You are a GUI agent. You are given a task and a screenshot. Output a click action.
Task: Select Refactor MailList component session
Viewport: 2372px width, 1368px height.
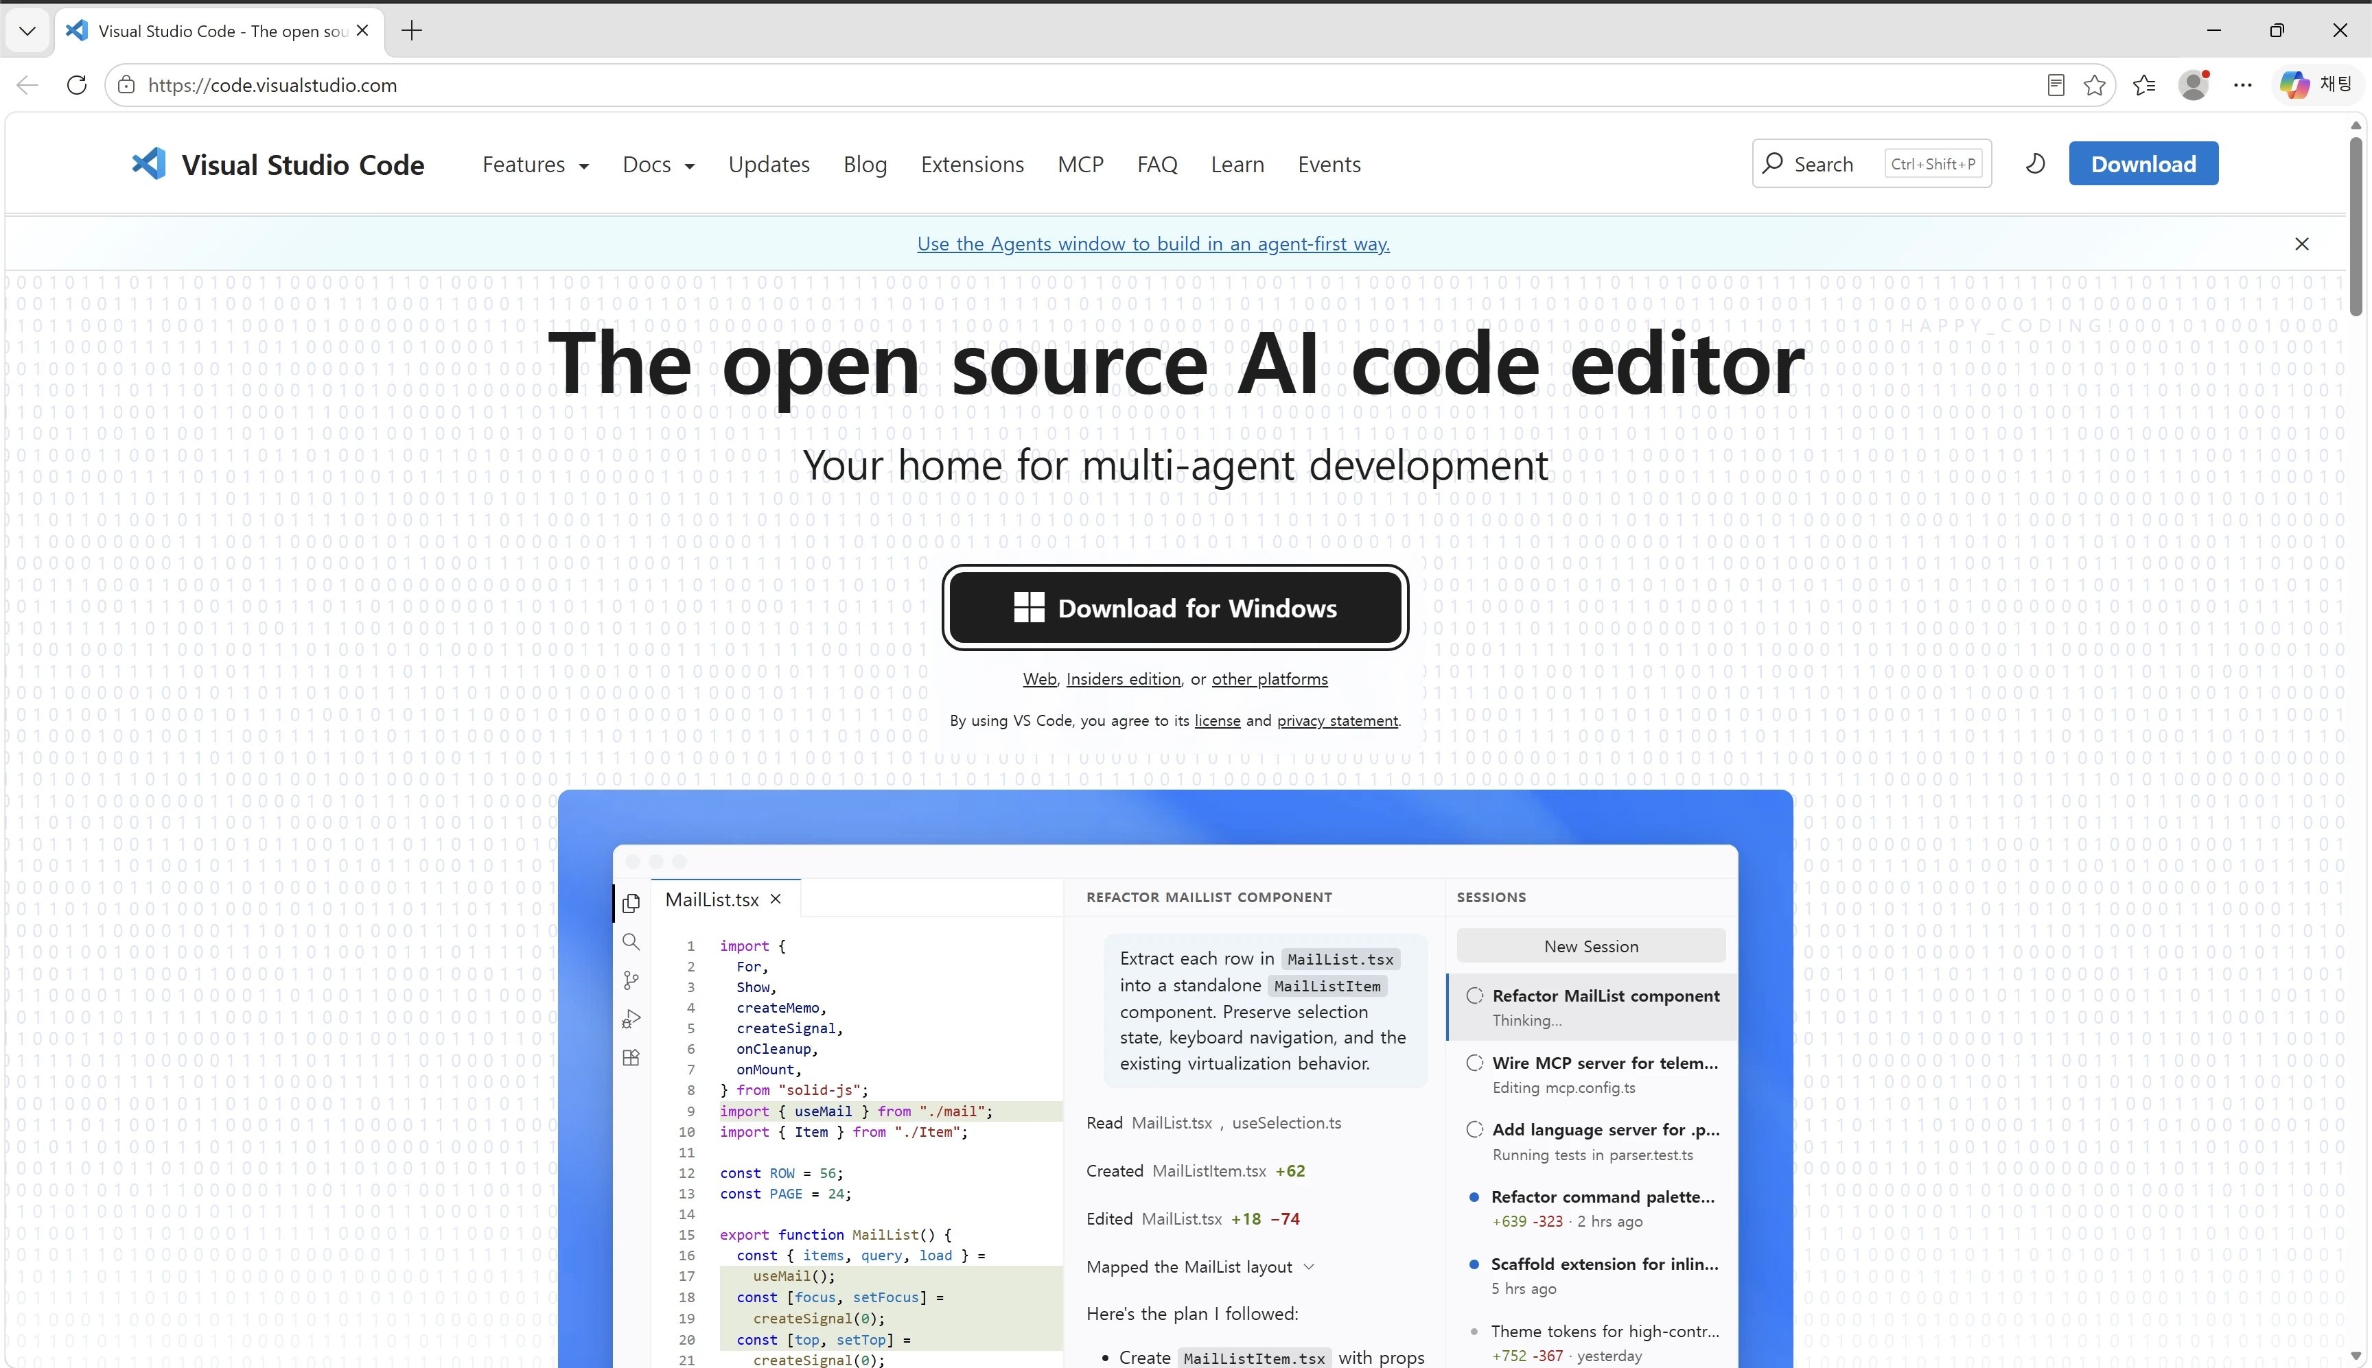click(1592, 1007)
